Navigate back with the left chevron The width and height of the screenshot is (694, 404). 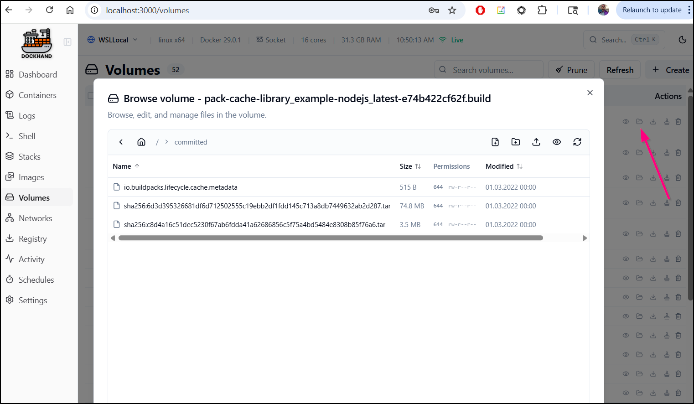121,142
